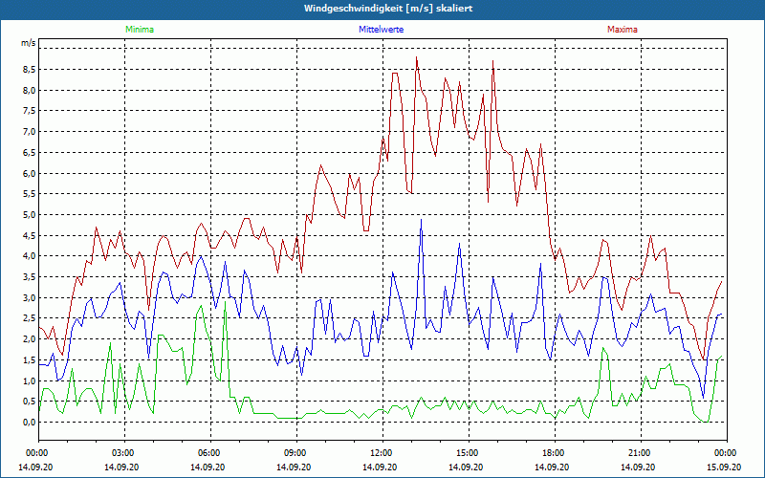
Task: Click the 0,0 y-axis value
Action: 29,422
